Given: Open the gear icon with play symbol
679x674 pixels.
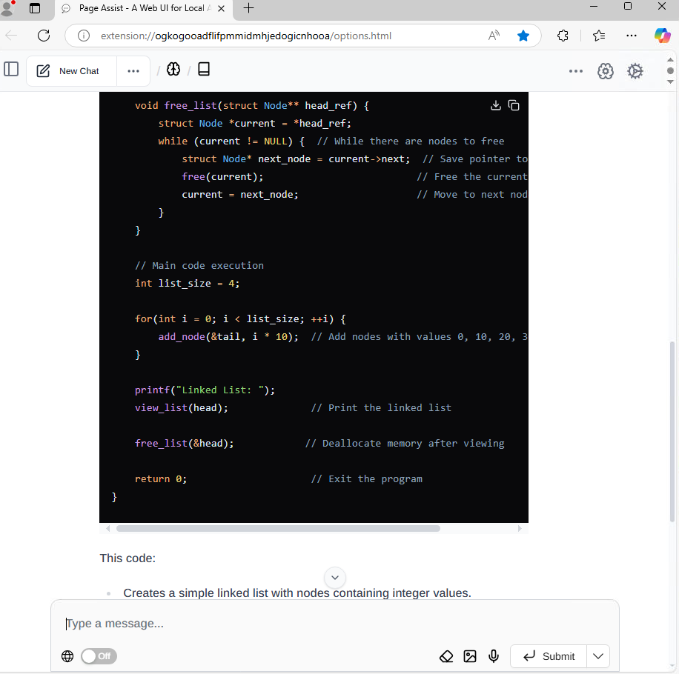Looking at the screenshot, I should point(635,71).
